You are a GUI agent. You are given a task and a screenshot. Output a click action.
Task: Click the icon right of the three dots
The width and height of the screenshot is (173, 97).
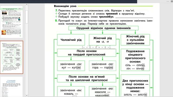(172, 1)
